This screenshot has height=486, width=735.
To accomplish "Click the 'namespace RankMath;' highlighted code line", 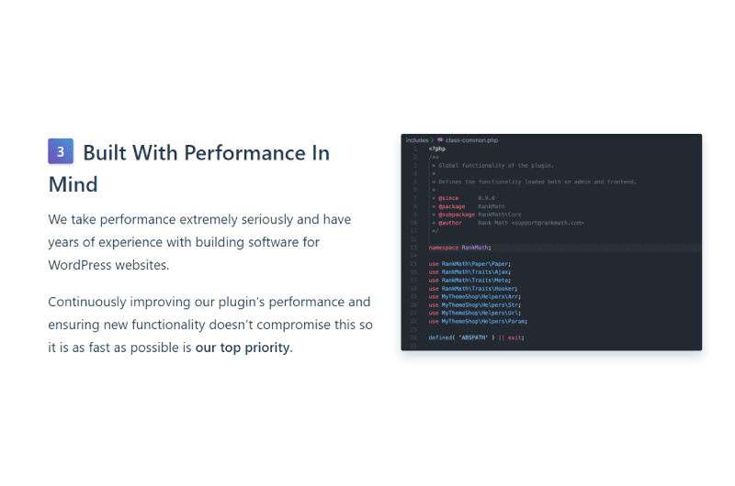I will point(460,248).
